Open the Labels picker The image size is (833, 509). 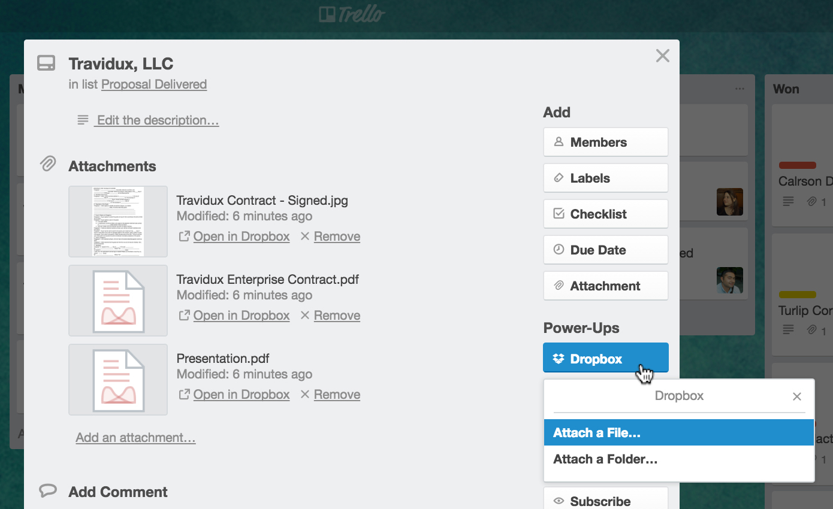605,178
